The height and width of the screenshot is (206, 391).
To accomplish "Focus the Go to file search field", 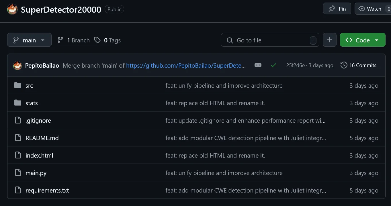I will pyautogui.click(x=270, y=40).
